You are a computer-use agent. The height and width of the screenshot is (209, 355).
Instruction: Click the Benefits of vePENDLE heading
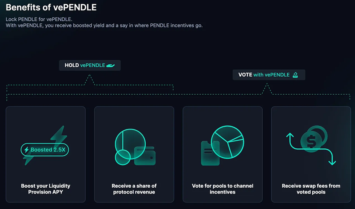51,7
